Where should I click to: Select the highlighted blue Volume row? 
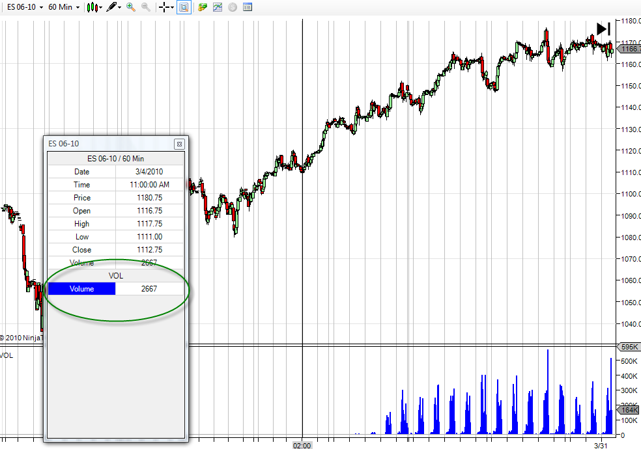[x=116, y=288]
